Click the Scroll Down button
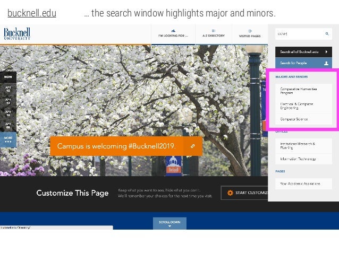The width and height of the screenshot is (339, 254). tap(170, 223)
